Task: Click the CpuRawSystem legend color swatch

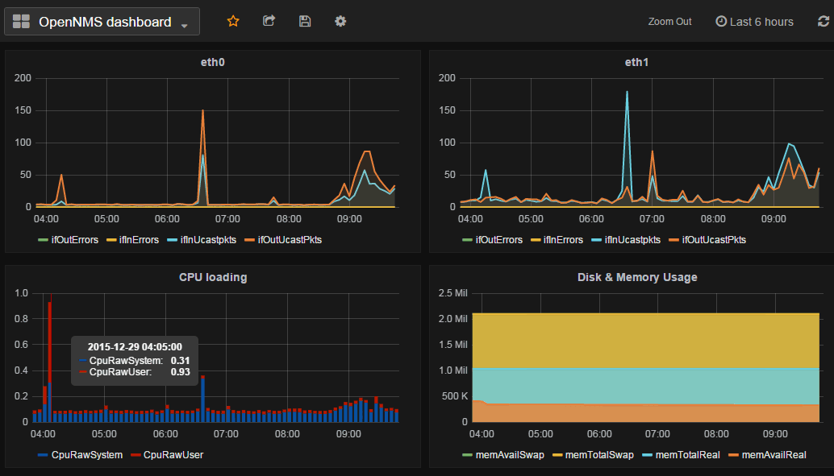Action: (x=43, y=455)
